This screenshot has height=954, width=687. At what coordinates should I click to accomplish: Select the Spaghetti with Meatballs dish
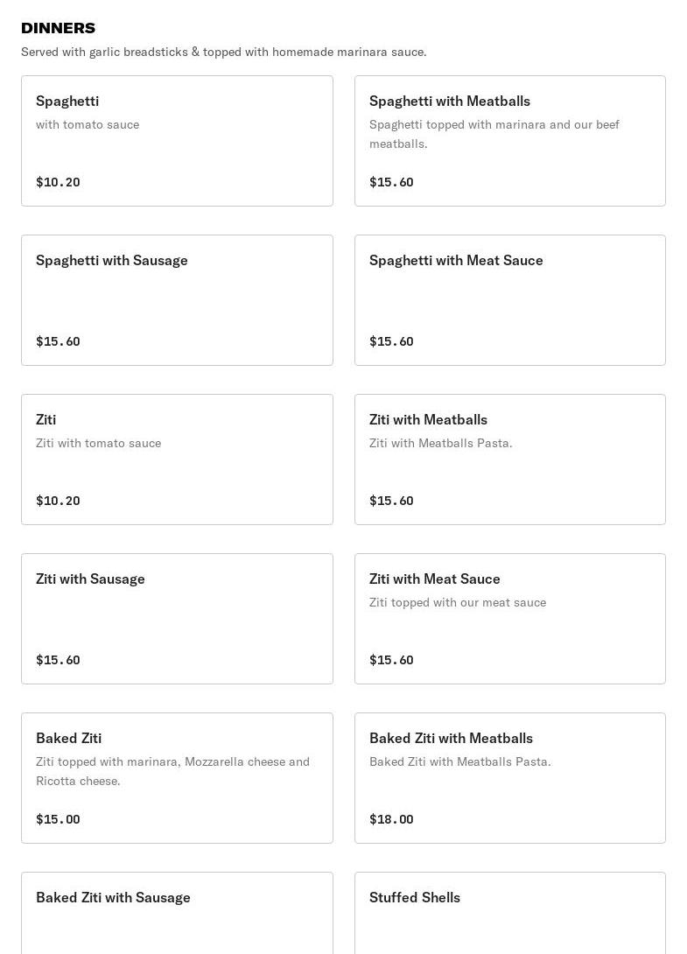point(509,141)
